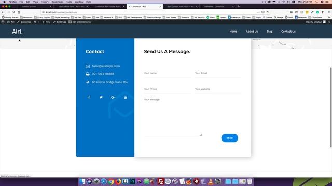Screen dimensions: 332x186
Task: Open the page actions three-dot menu
Action: click(258, 12)
